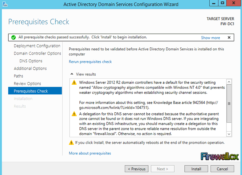Click the FW-DC1 target server name
The width and height of the screenshot is (242, 175).
(x=227, y=24)
